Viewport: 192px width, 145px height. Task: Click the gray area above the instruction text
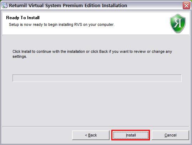pos(96,42)
